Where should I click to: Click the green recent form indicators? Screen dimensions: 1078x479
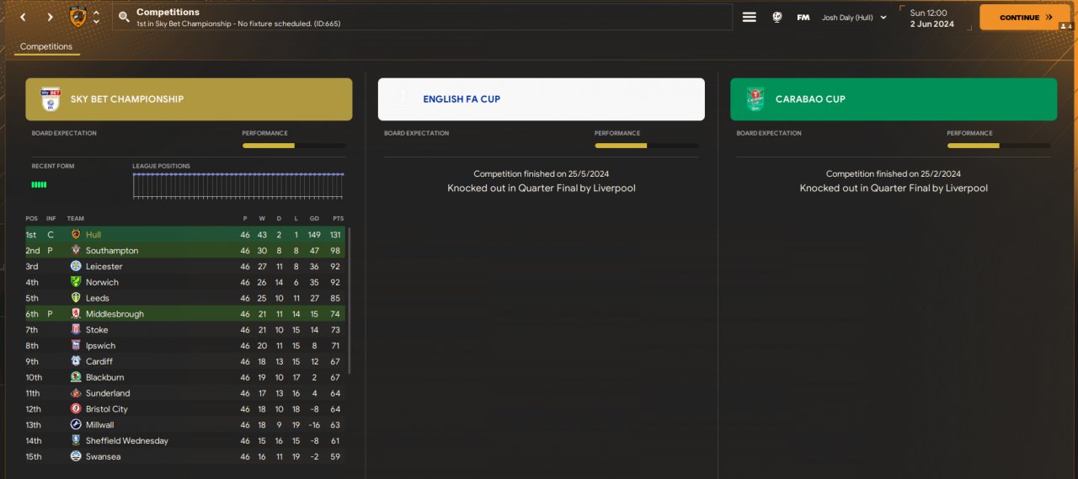point(39,184)
